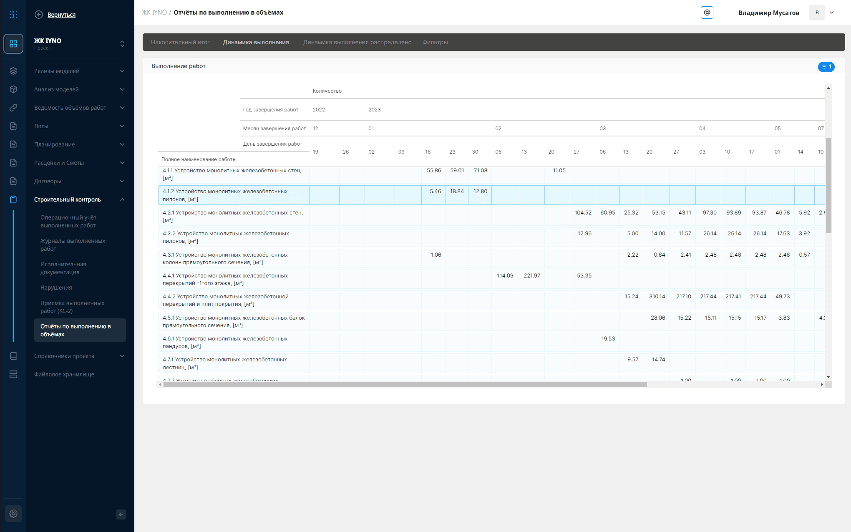Click the clipboard construction control icon
This screenshot has width=851, height=532.
(x=13, y=199)
